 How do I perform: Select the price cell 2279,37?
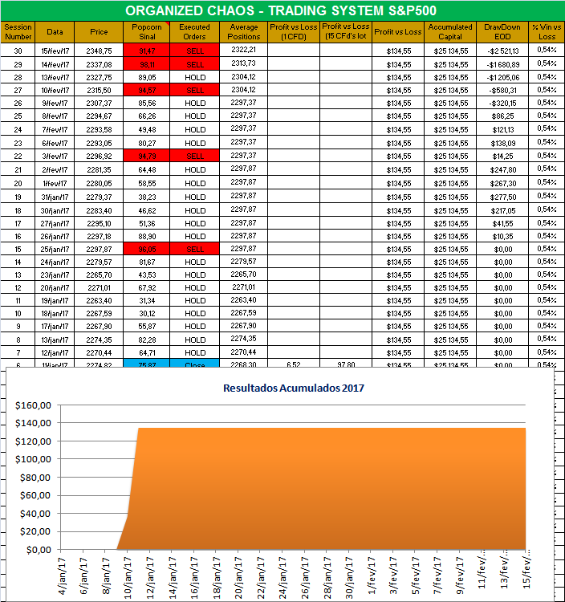pyautogui.click(x=99, y=197)
